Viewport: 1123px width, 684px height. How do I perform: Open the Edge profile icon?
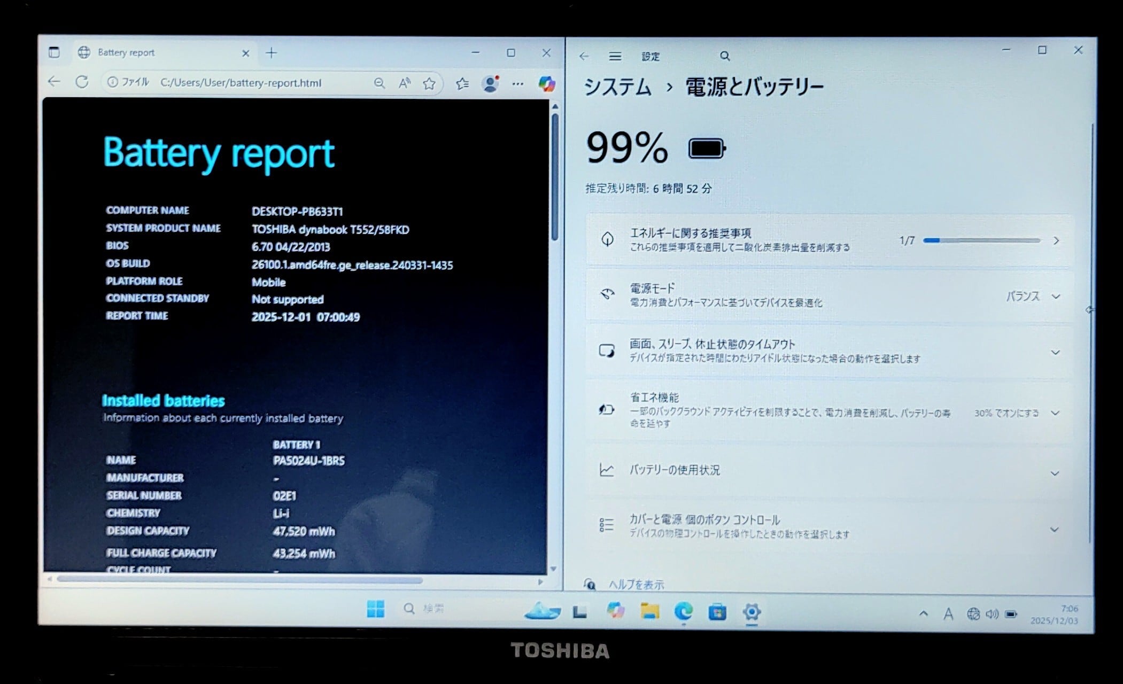point(490,83)
